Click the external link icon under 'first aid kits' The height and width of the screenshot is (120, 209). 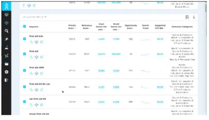[x=41, y=42]
